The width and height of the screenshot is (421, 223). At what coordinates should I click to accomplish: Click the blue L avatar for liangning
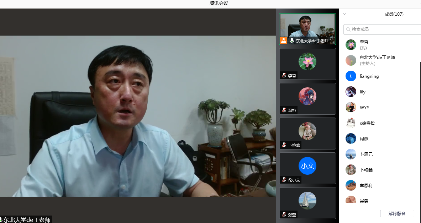(351, 76)
